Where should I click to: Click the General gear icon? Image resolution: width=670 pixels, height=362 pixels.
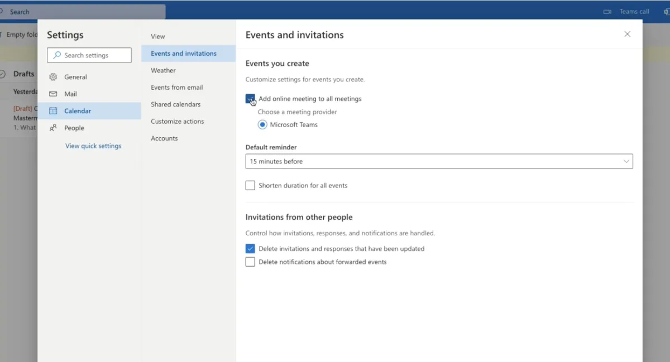[53, 77]
